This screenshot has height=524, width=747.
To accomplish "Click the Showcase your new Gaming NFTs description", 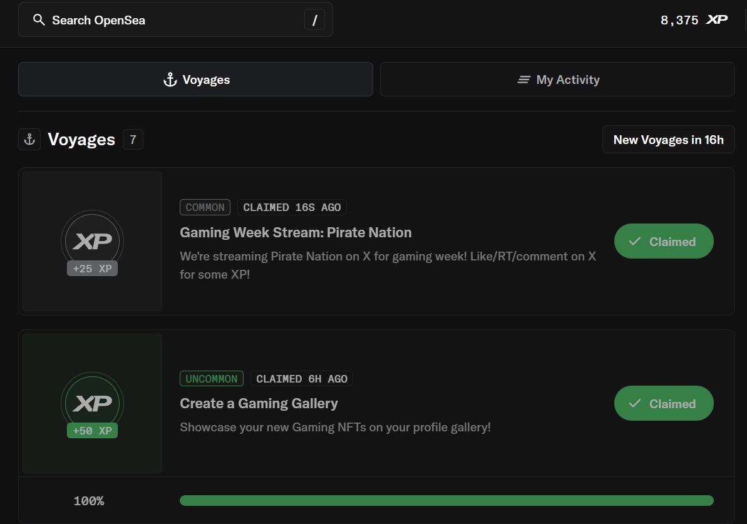I will pyautogui.click(x=335, y=428).
